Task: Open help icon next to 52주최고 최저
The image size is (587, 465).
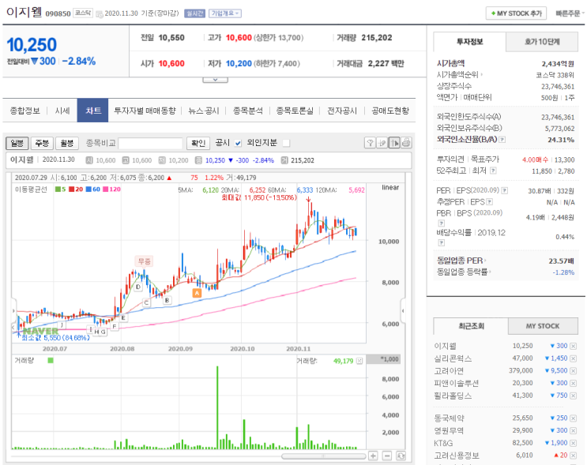Action: [x=493, y=171]
